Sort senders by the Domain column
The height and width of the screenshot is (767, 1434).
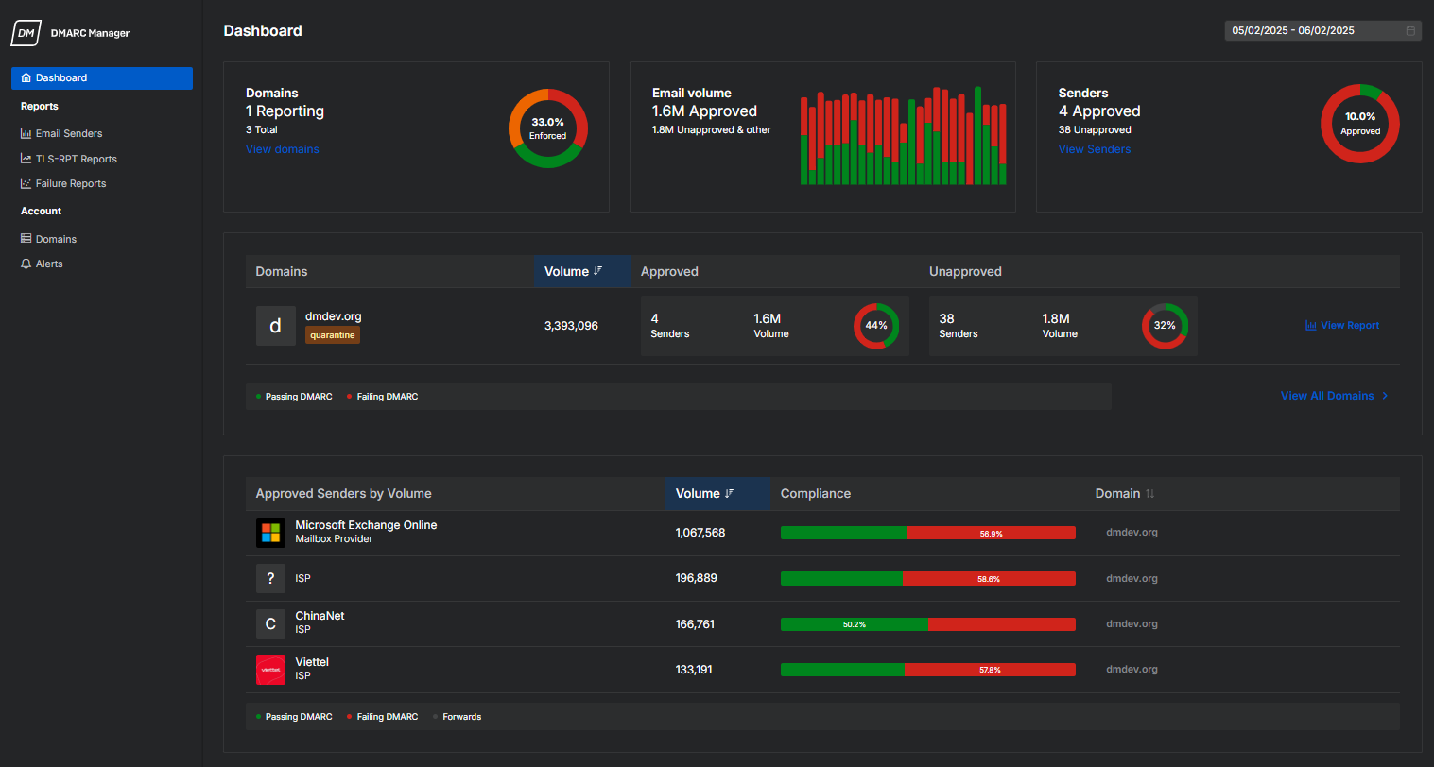tap(1124, 493)
